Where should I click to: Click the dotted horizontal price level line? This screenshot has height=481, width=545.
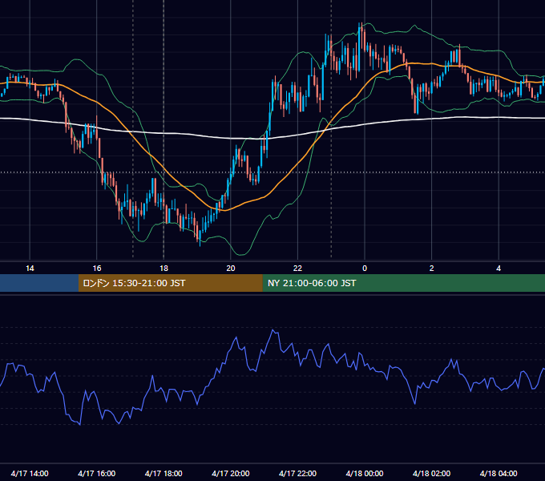coord(272,172)
